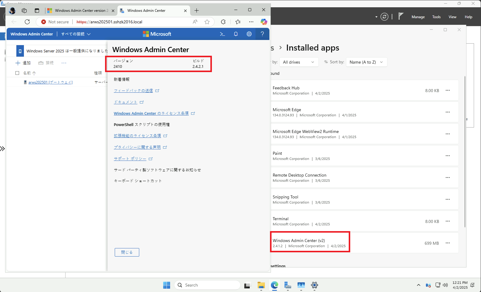Click the 閉じる button
The height and width of the screenshot is (292, 481).
click(127, 252)
